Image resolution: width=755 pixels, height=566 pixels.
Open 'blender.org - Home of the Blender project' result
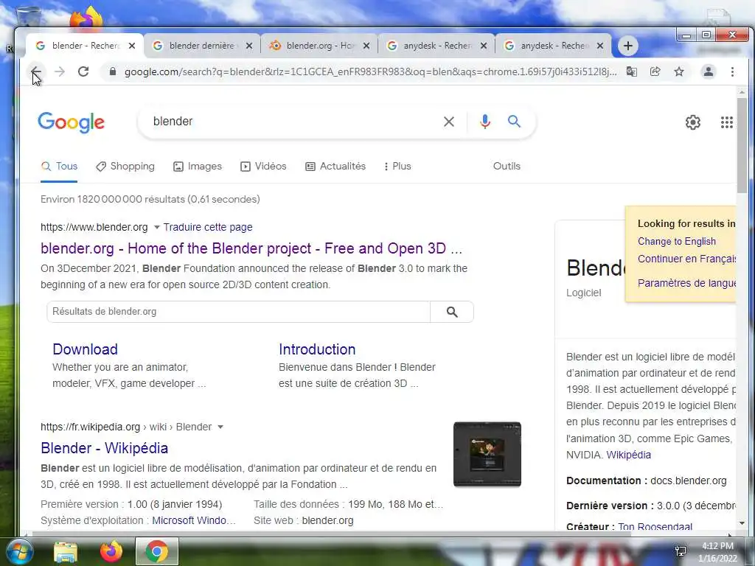(x=251, y=248)
